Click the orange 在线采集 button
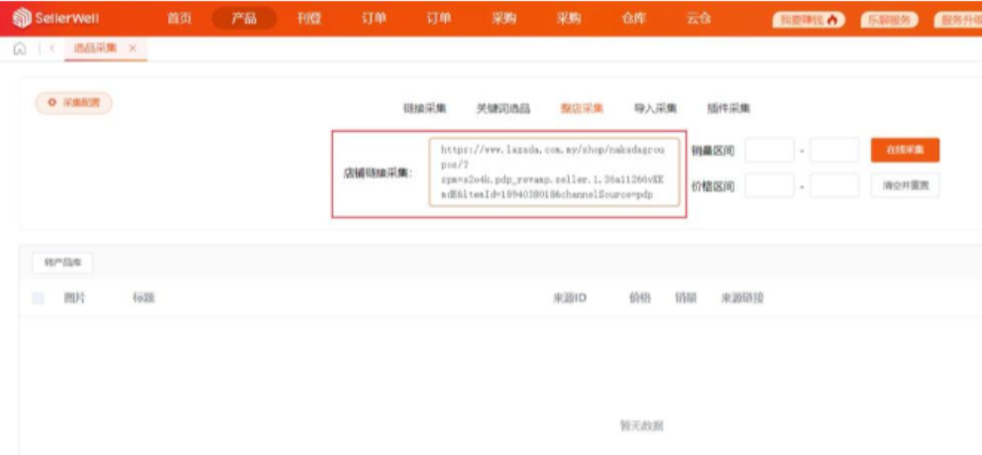The image size is (982, 455). pyautogui.click(x=905, y=151)
